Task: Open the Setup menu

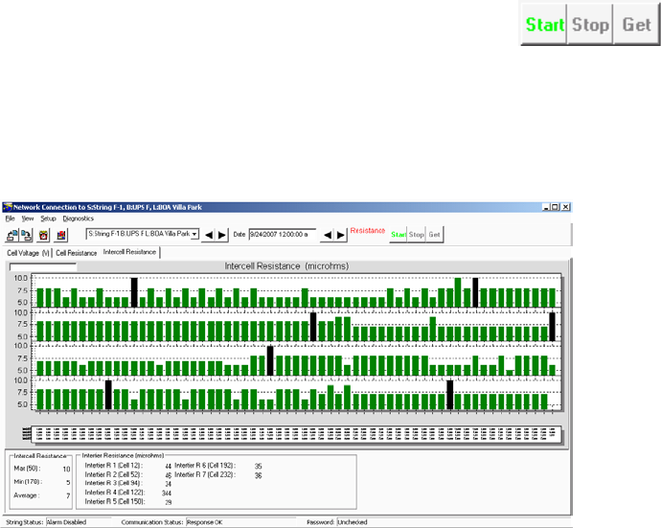Action: point(48,218)
